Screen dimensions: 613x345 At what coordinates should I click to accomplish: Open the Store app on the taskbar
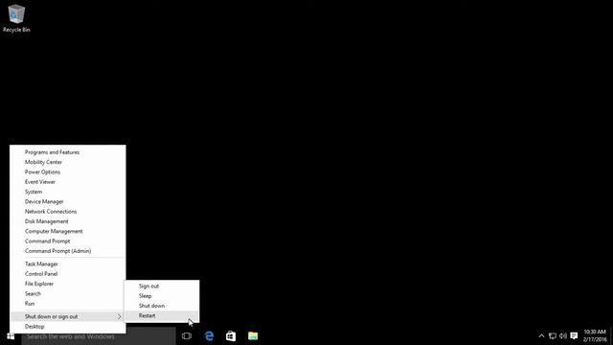(231, 336)
